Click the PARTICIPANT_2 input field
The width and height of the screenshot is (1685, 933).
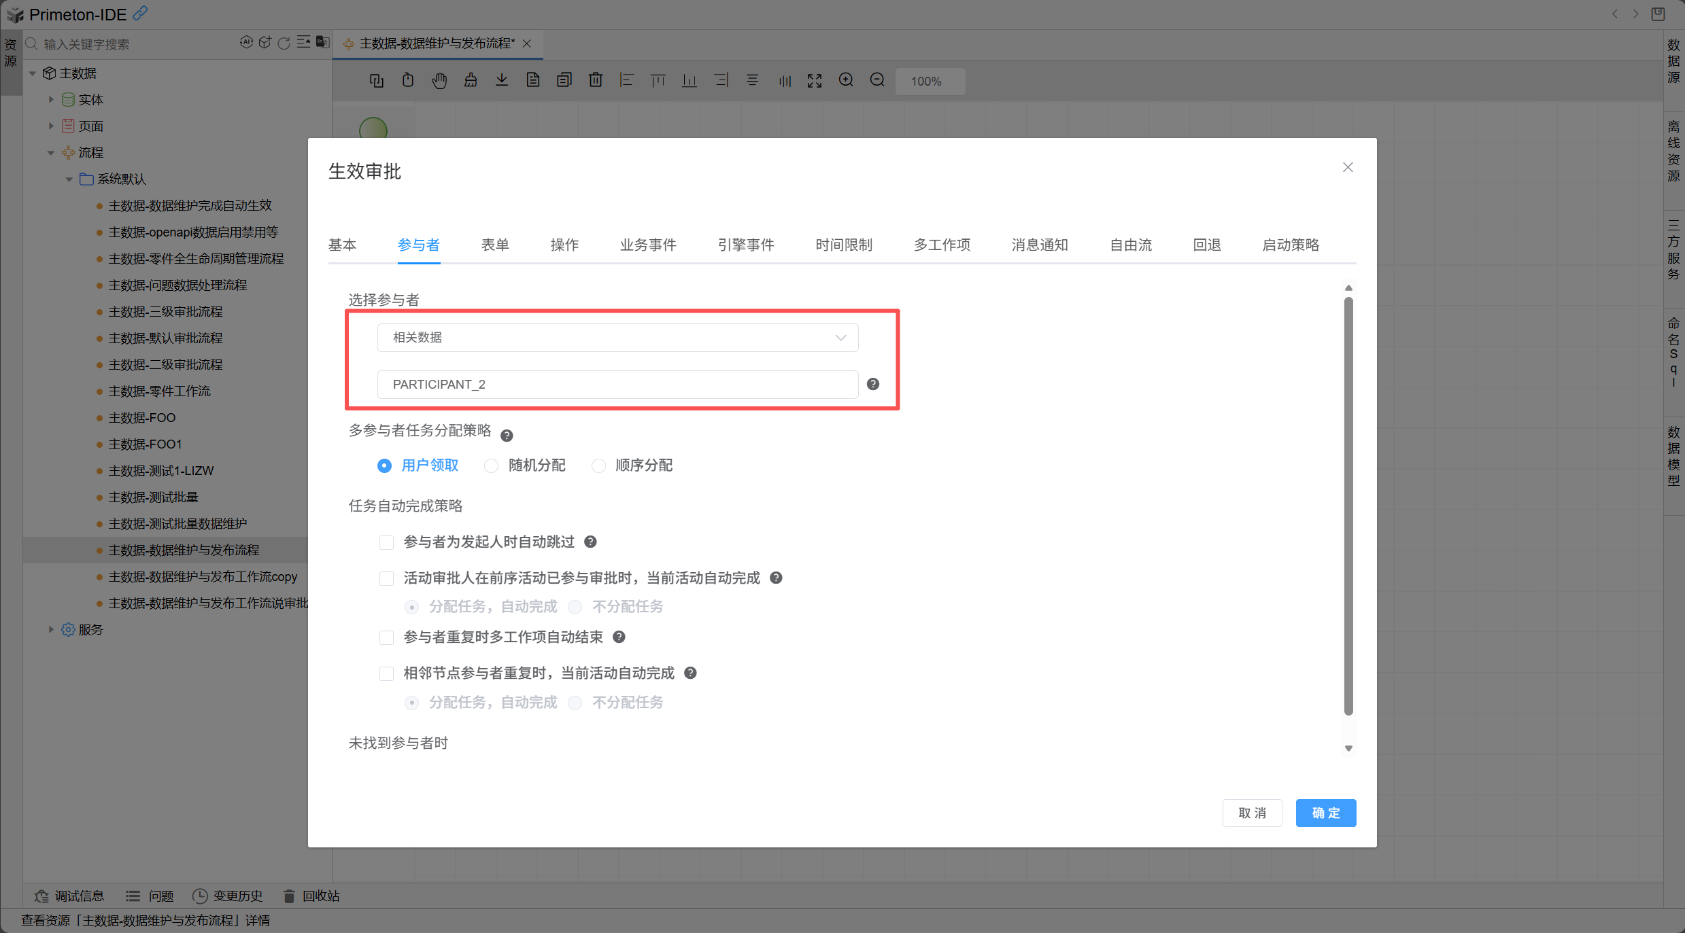point(617,385)
